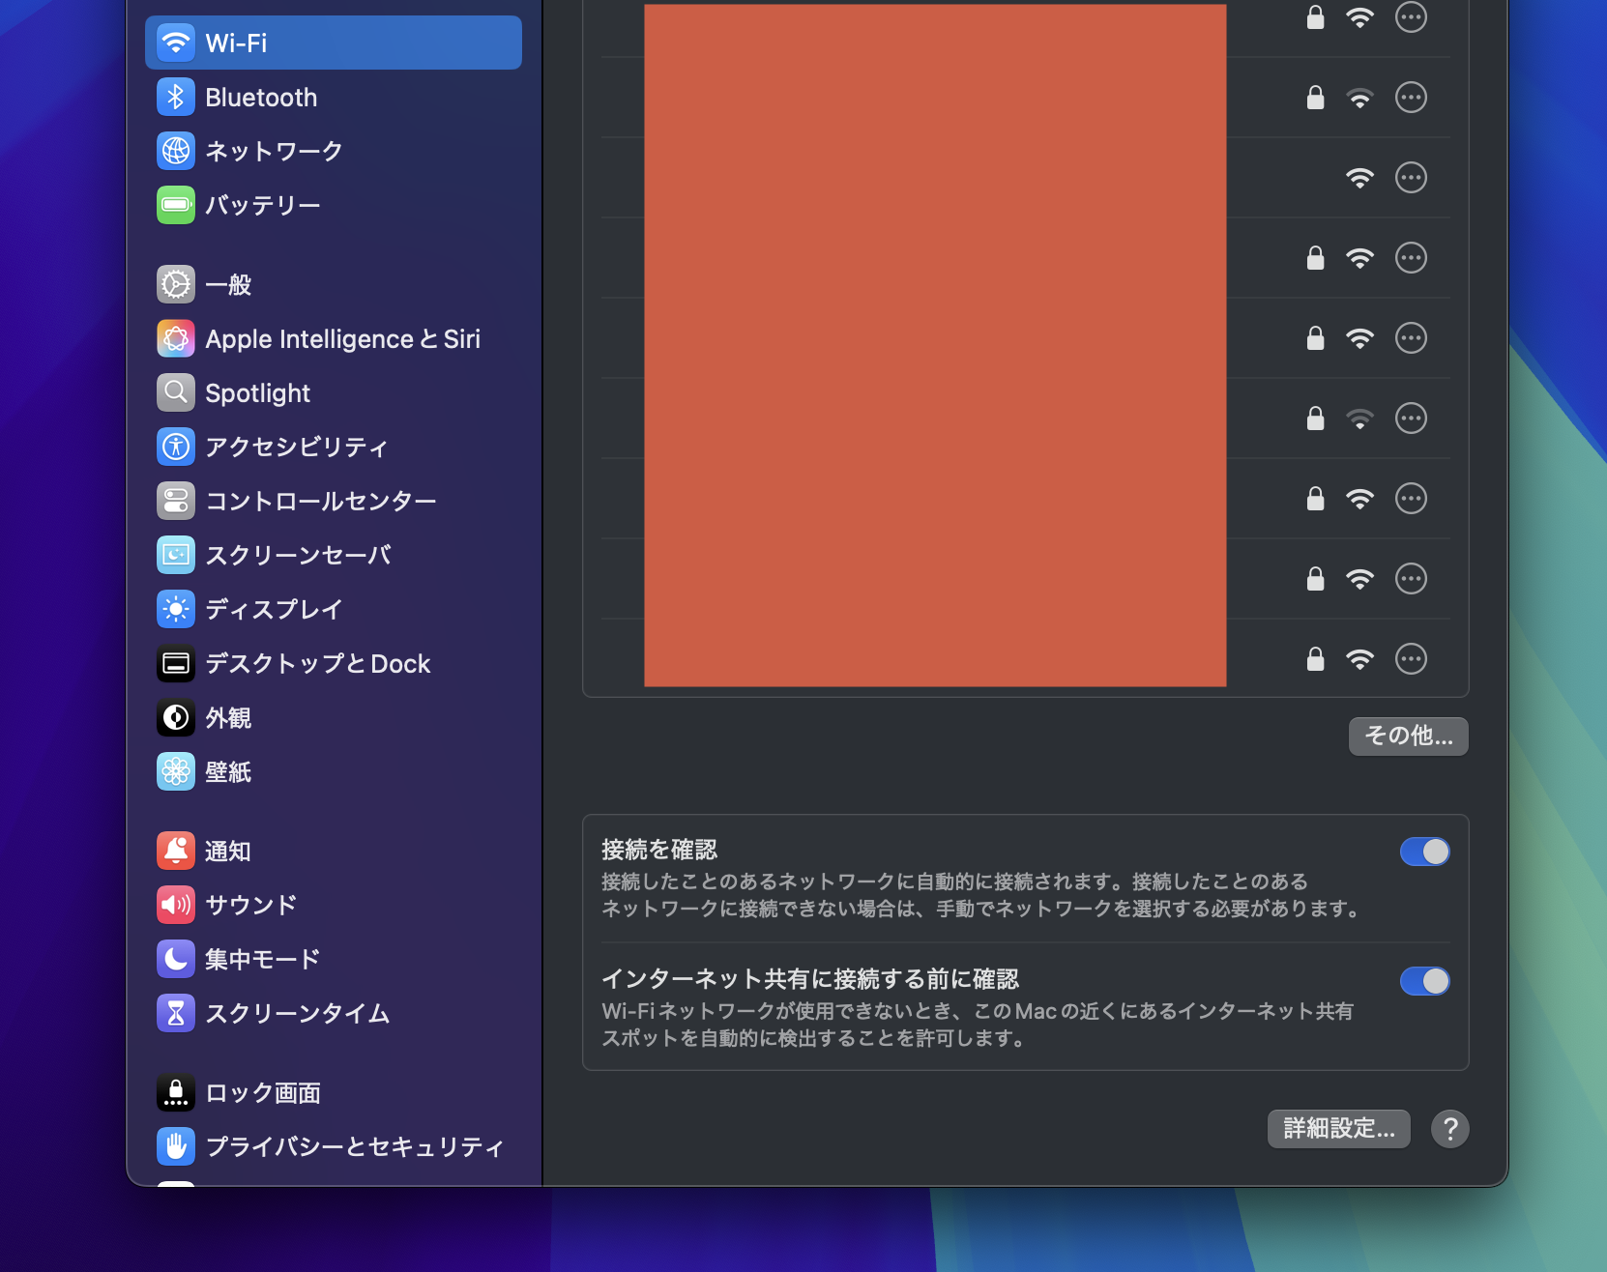Screen dimensions: 1607x1272
Task: Click the 壁紙 flower icon
Action: (175, 771)
